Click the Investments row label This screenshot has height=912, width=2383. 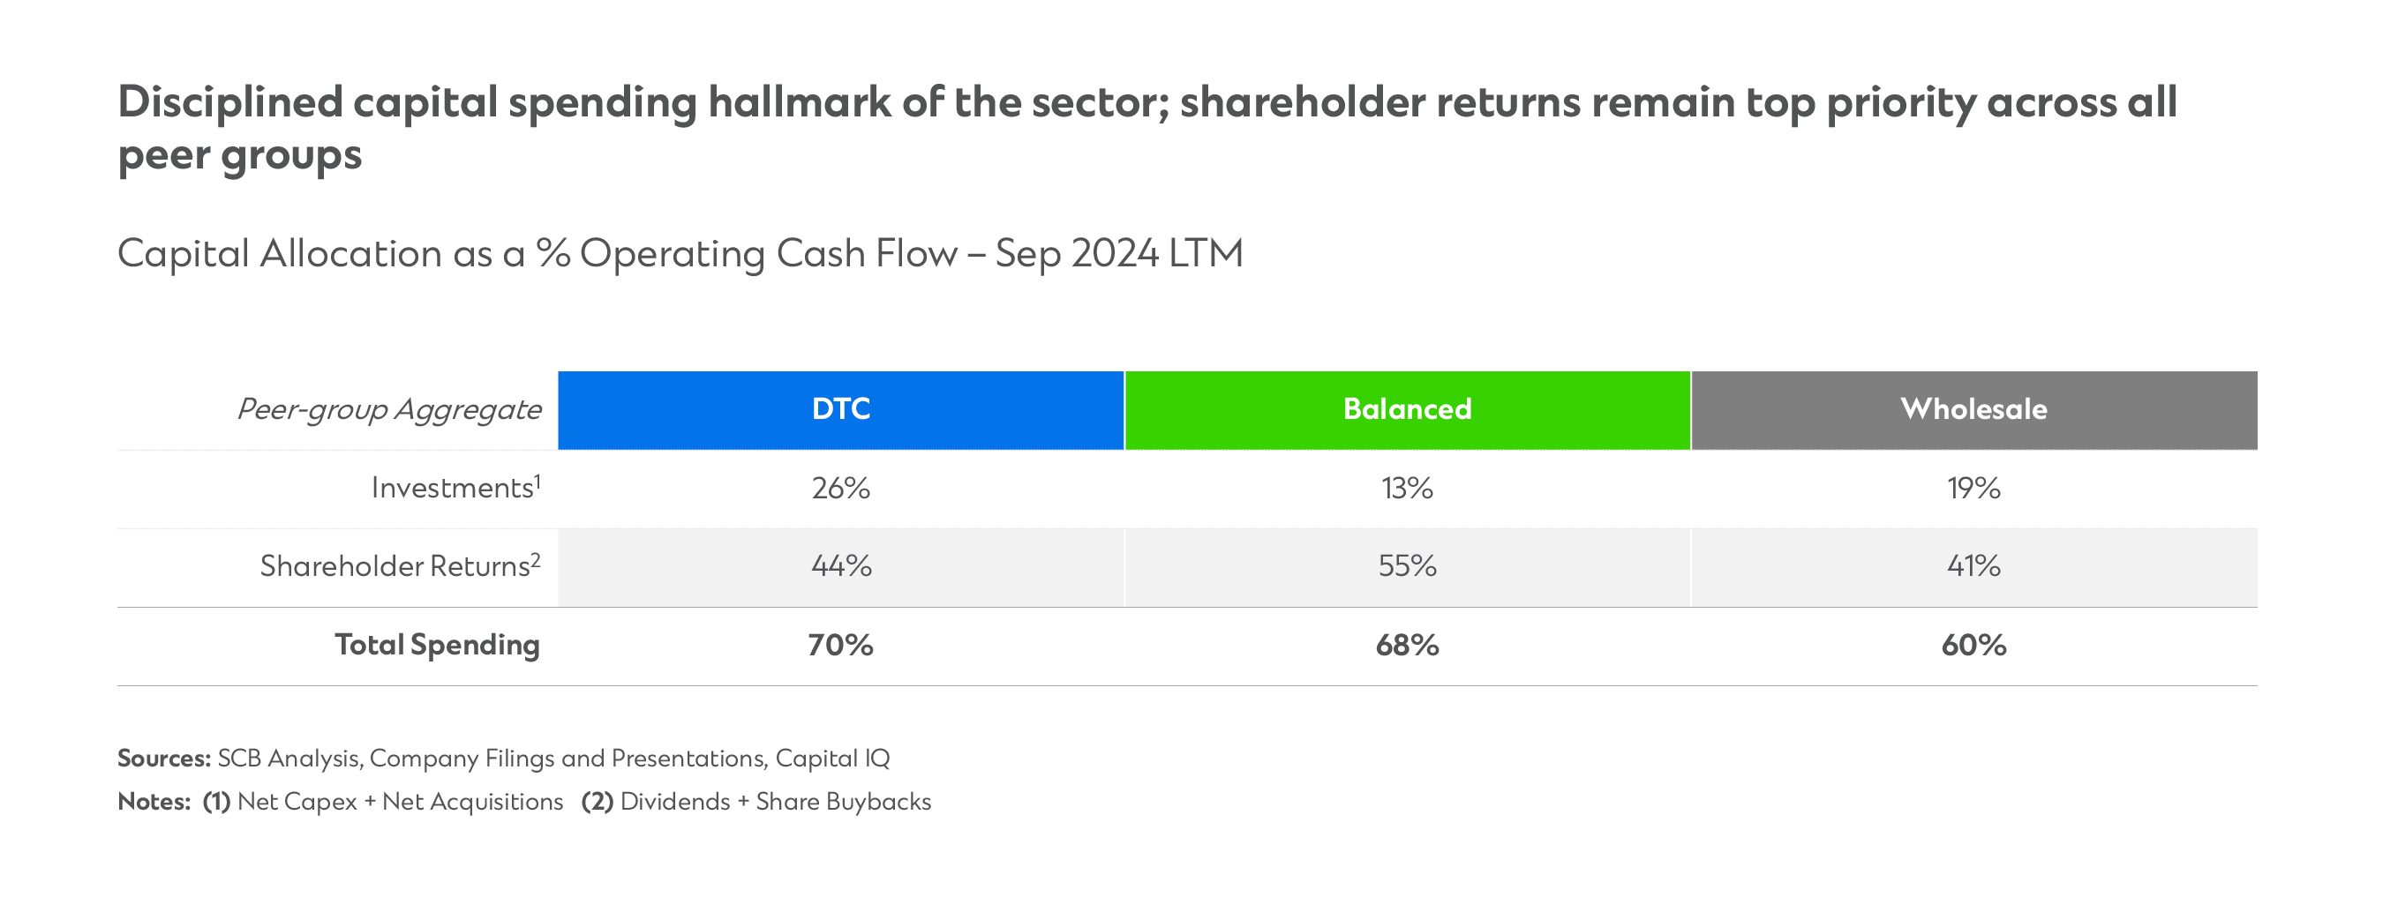455,488
